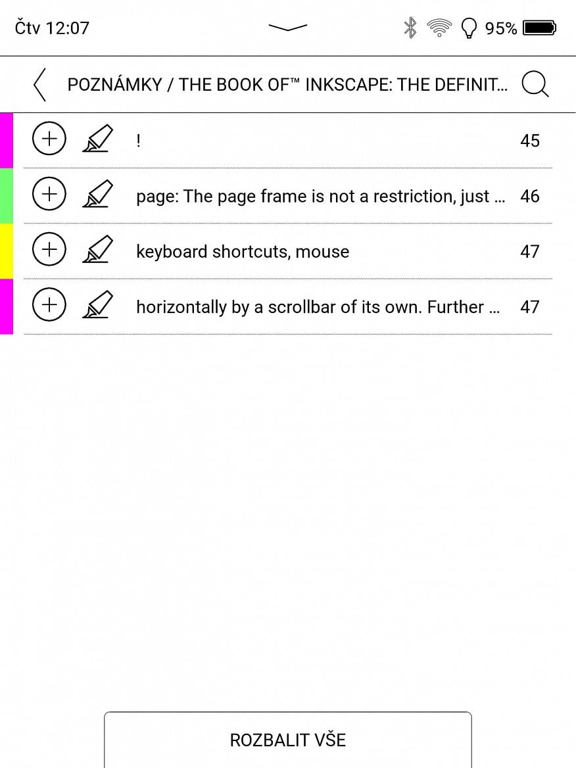576x768 pixels.
Task: Tap the Bluetooth status icon
Action: [x=410, y=28]
